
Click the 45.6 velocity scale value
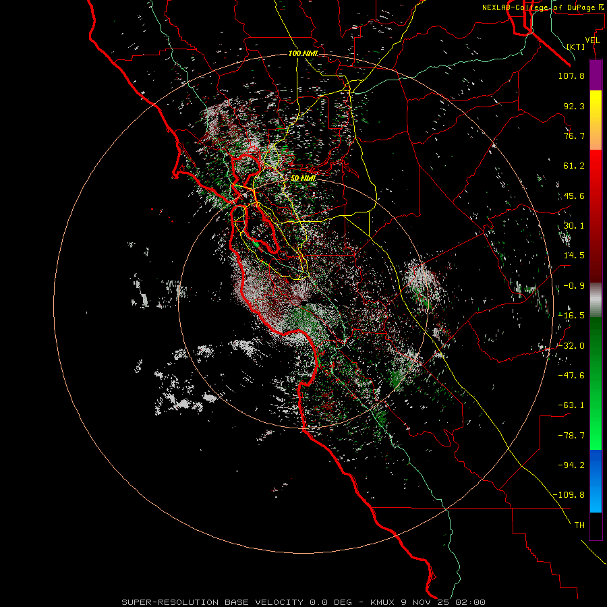tap(574, 196)
